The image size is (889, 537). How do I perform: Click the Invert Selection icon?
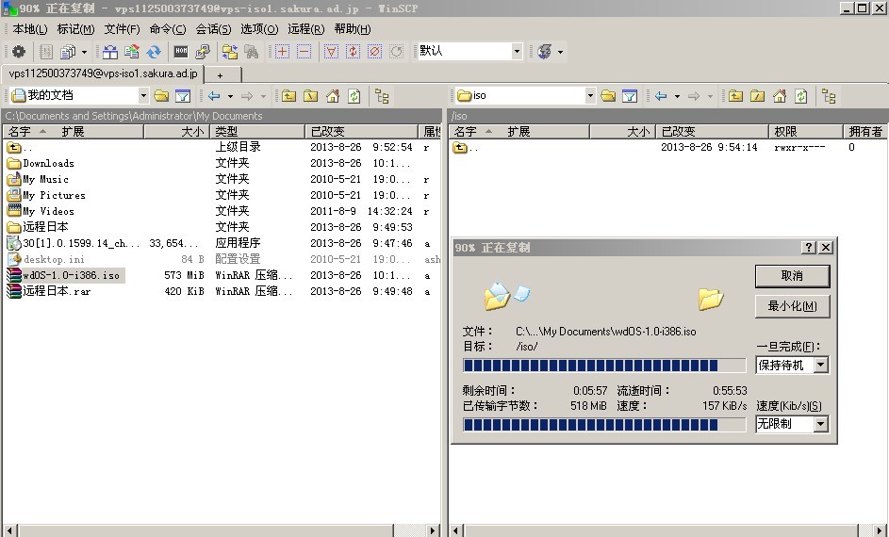353,52
